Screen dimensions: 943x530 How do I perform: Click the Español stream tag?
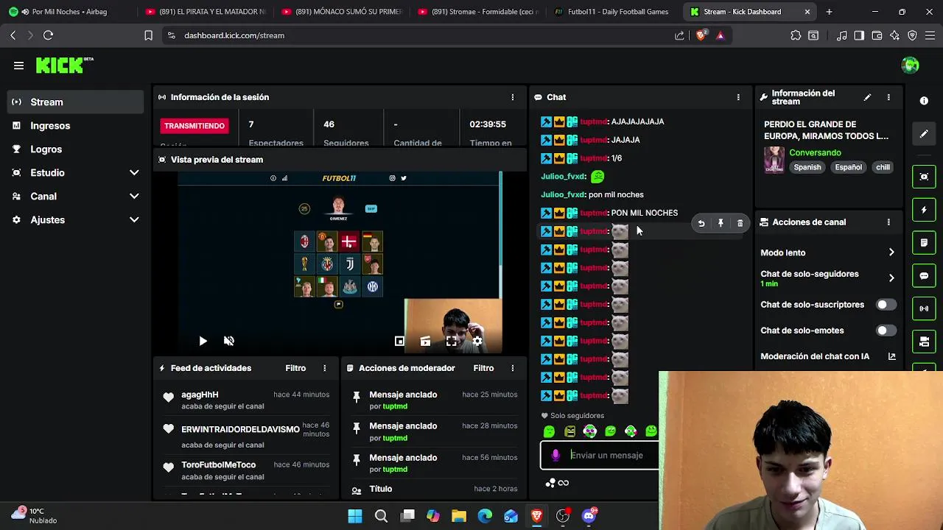coord(848,167)
